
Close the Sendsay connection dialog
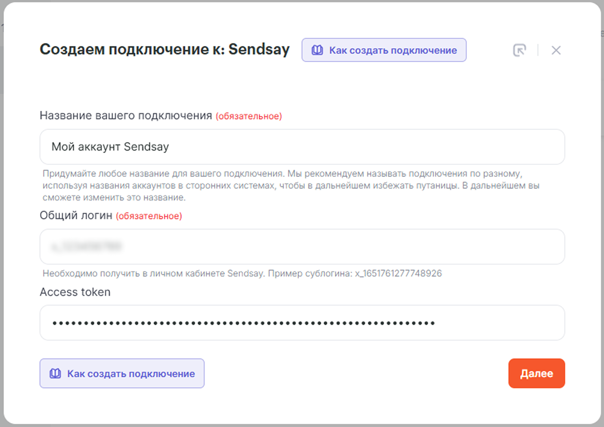[x=556, y=50]
